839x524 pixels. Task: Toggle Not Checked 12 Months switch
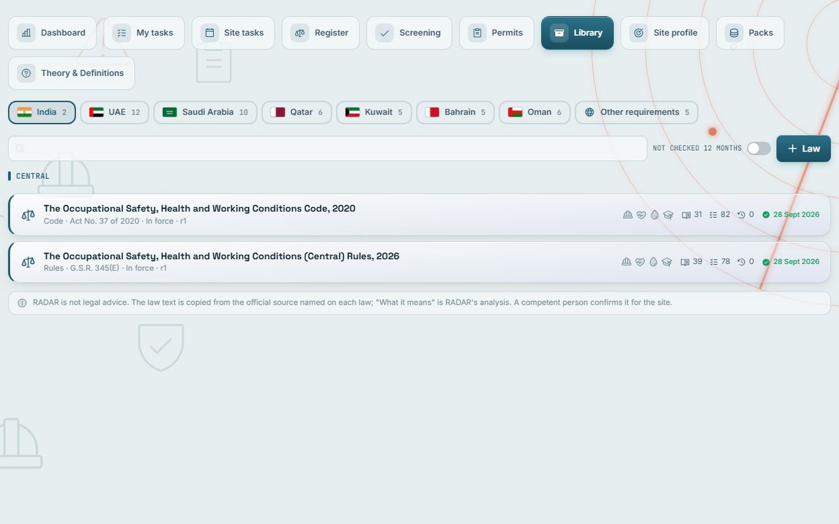pos(759,148)
